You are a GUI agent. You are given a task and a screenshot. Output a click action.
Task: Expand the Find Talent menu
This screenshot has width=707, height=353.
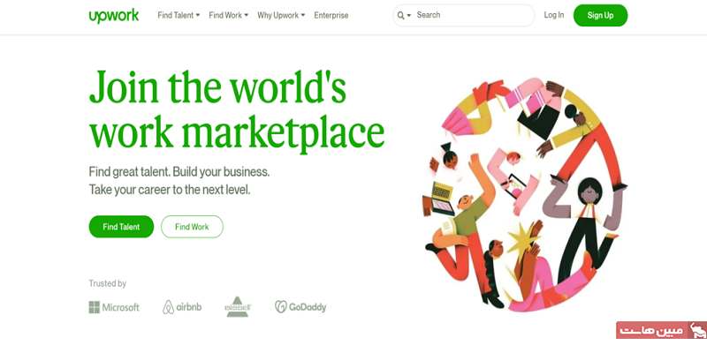[x=179, y=15]
